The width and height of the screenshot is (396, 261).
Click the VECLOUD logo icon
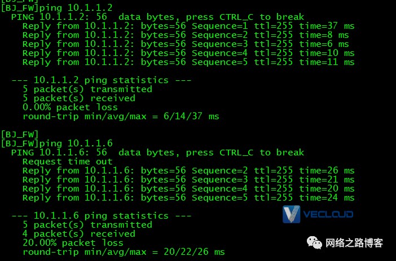(x=292, y=214)
